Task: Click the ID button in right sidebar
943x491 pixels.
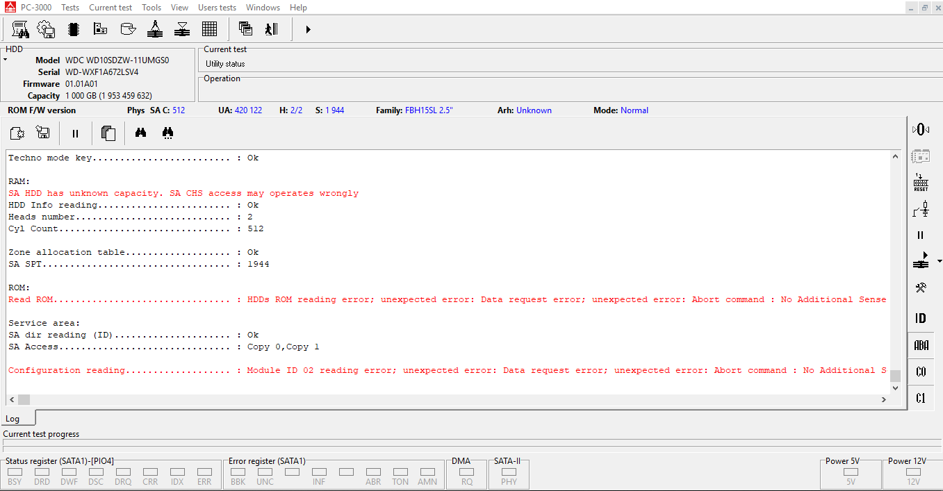Action: click(x=921, y=318)
